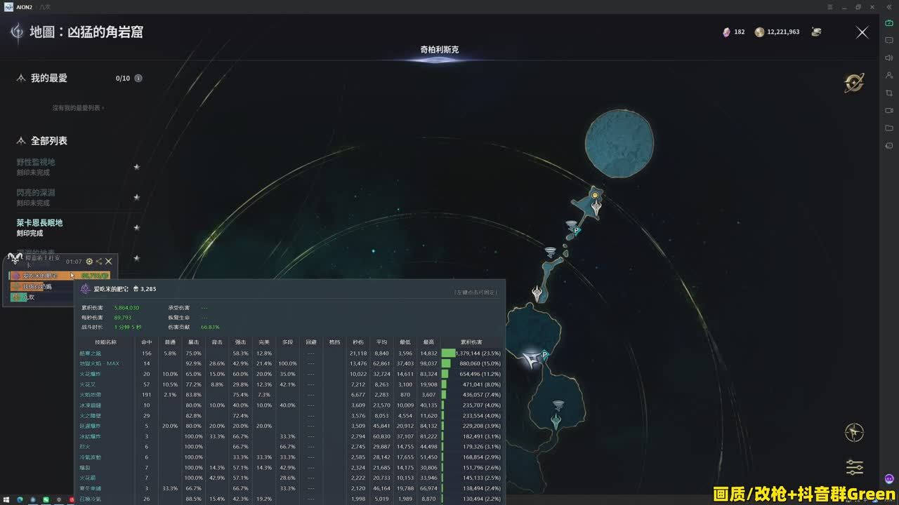Select the spire waypoint left of center
The height and width of the screenshot is (505, 899).
[x=537, y=293]
